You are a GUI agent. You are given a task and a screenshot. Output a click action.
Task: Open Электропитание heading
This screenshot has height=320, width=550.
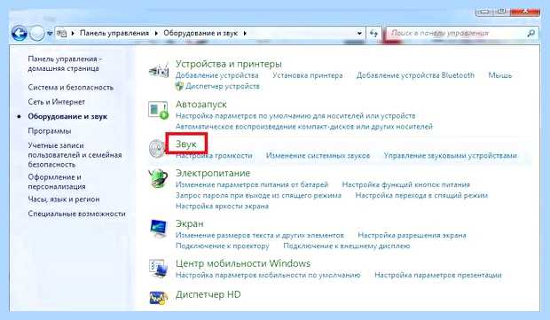(x=213, y=173)
